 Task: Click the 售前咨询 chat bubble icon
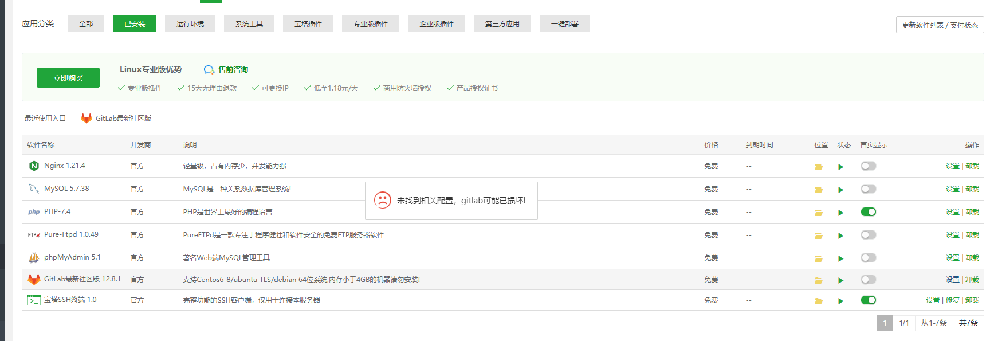click(209, 70)
